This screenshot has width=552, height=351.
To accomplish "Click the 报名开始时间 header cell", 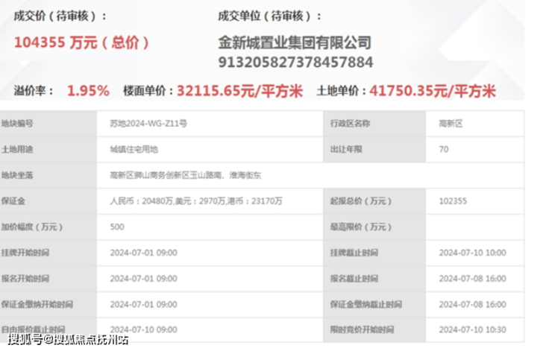I will click(x=48, y=279).
